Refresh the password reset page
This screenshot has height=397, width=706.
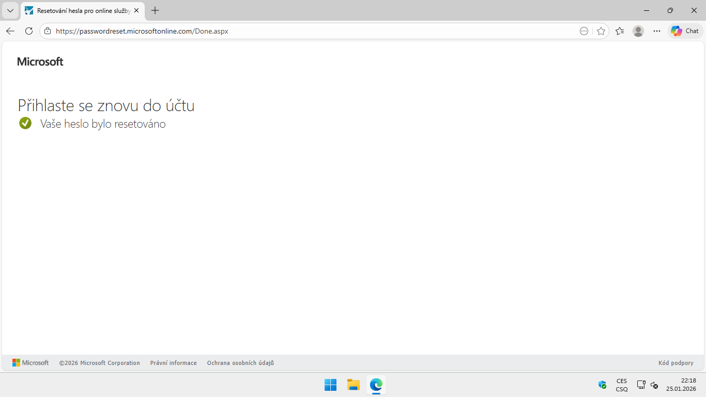pos(29,31)
